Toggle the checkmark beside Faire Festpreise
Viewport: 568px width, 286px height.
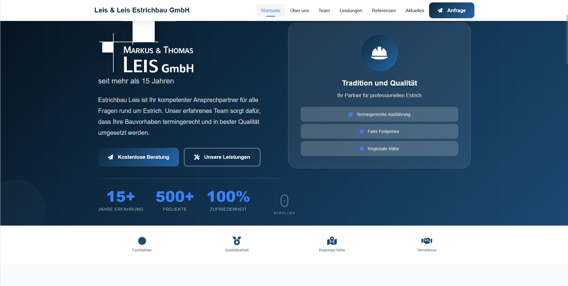pos(361,131)
